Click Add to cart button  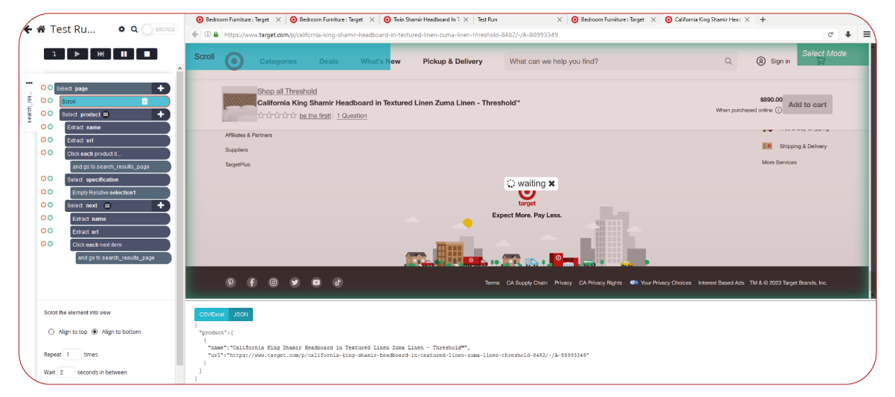tap(807, 104)
